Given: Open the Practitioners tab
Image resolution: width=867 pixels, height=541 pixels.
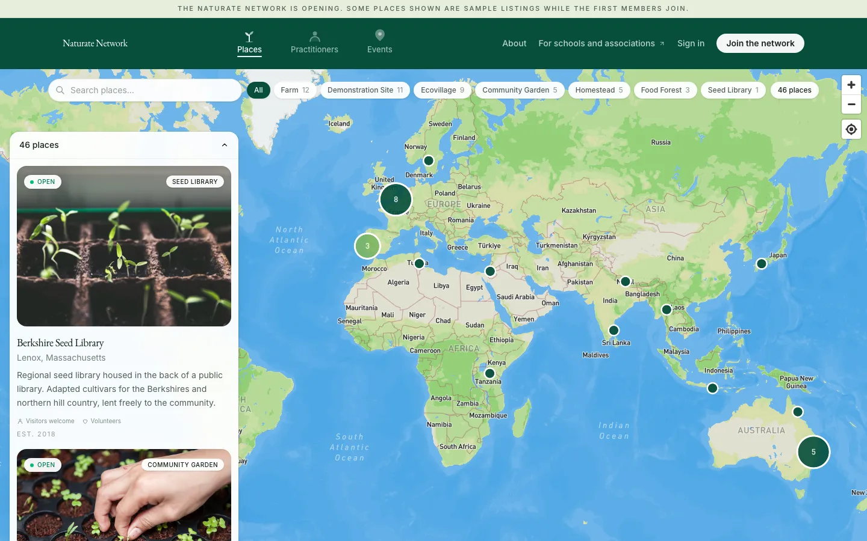Looking at the screenshot, I should [314, 43].
